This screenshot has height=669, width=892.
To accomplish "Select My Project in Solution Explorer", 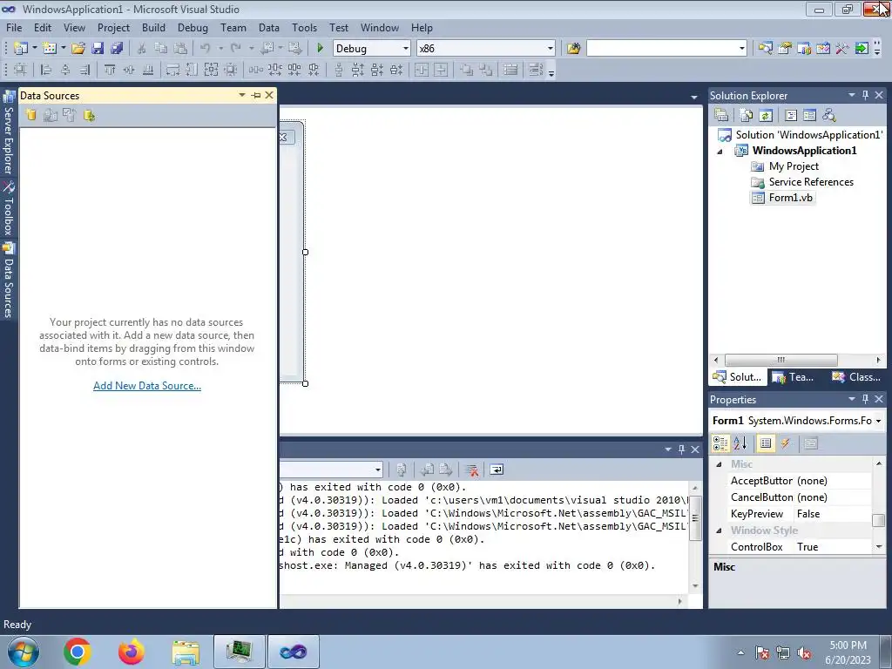I will coord(793,166).
